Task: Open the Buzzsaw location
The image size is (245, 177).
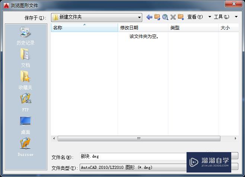Action: point(25,147)
